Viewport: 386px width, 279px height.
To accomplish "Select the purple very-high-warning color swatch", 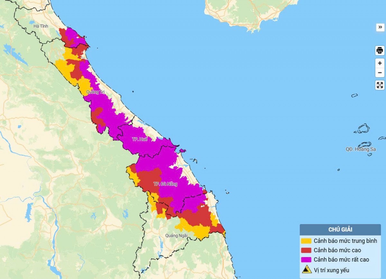I will pyautogui.click(x=306, y=259).
